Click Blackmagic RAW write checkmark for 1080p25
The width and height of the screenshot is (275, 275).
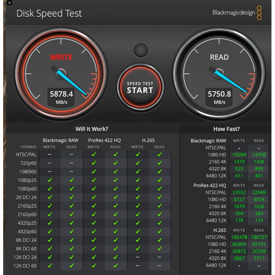pyautogui.click(x=49, y=180)
